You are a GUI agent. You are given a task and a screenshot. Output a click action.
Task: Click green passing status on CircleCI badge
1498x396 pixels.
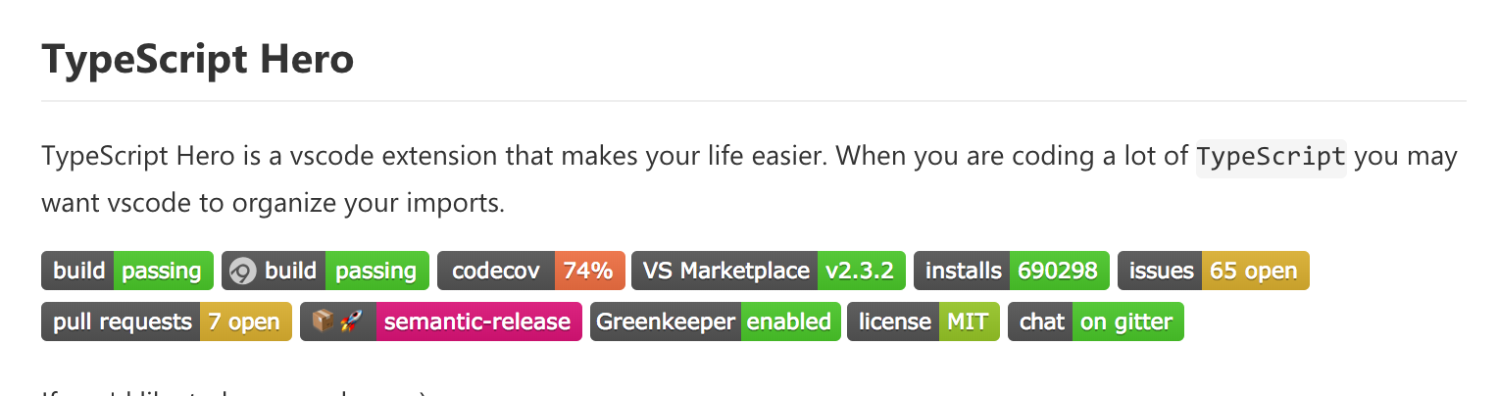click(x=376, y=272)
